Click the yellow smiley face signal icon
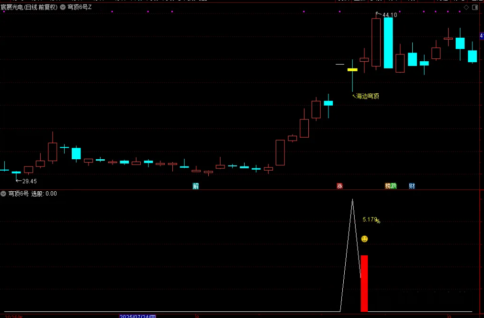 [364, 239]
